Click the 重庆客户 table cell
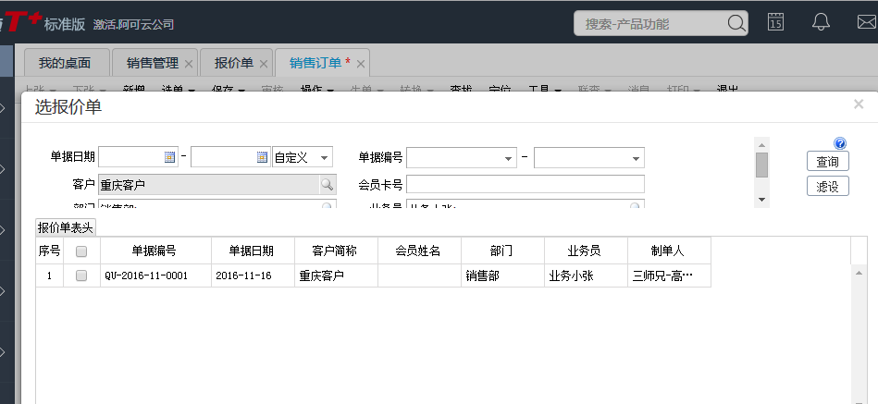Screen dimensions: 878x404 pos(337,275)
